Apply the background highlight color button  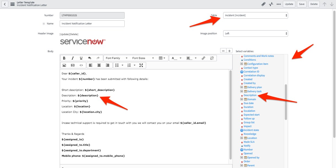(x=189, y=58)
